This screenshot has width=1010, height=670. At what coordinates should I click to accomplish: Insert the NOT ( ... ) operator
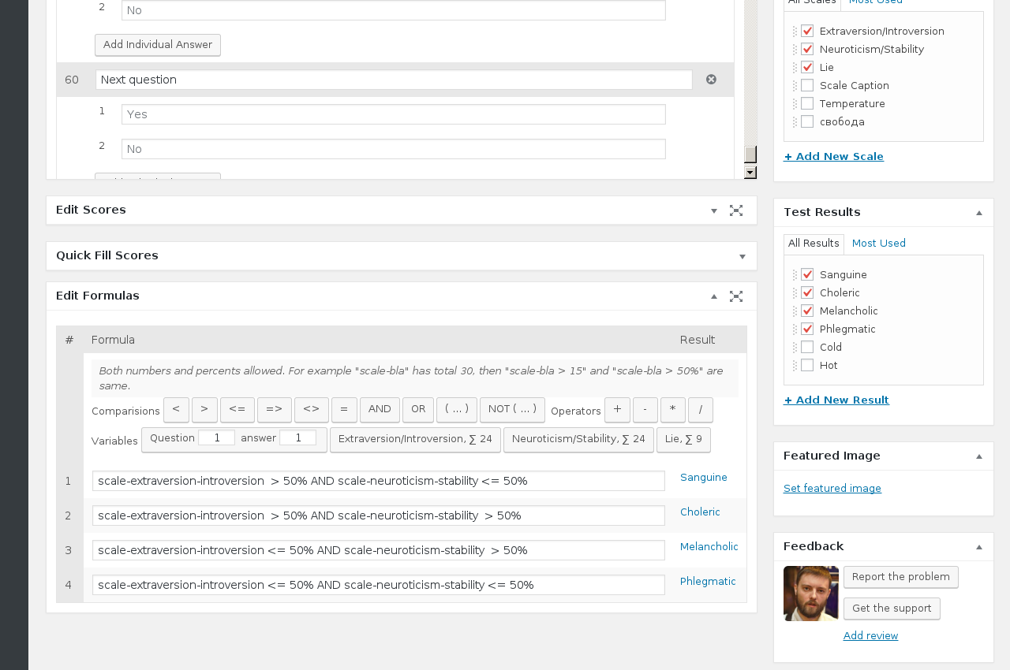(512, 410)
